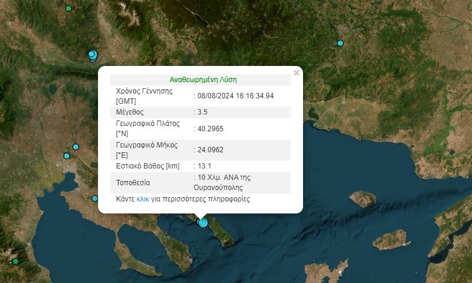472x283 pixels.
Task: Click the longitude value 24.0962
Action: click(210, 150)
